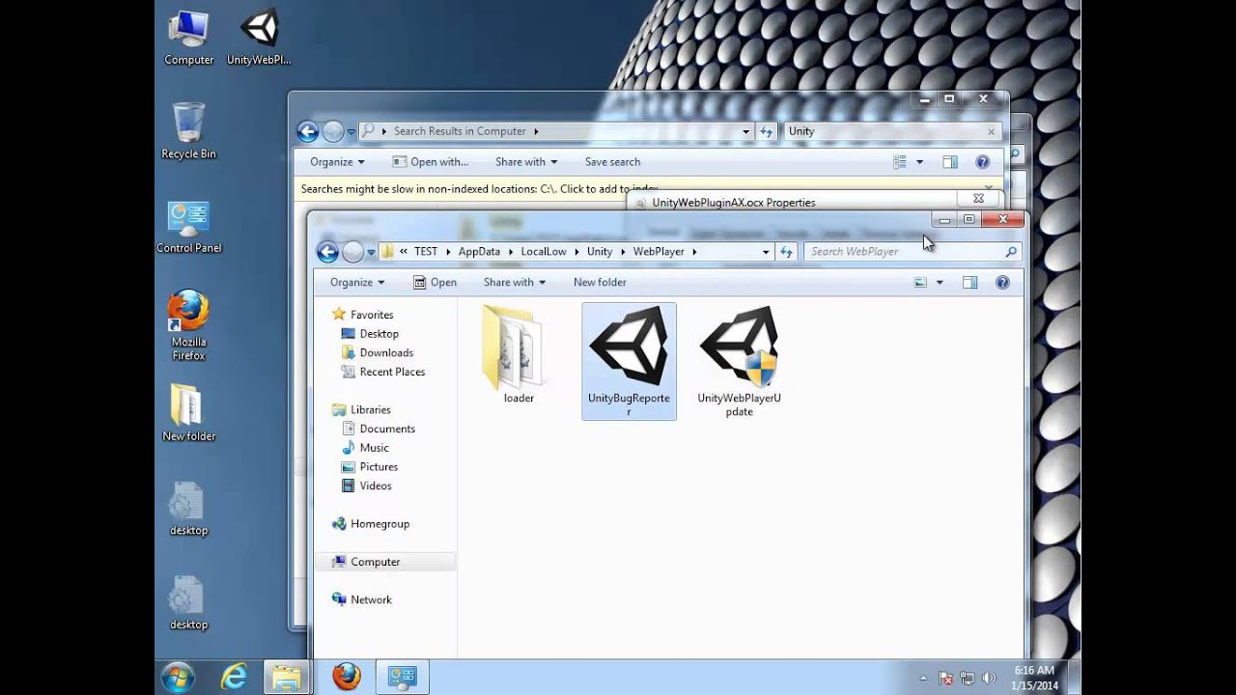The width and height of the screenshot is (1236, 695).
Task: Click back arrow in Search Results window
Action: pos(307,131)
